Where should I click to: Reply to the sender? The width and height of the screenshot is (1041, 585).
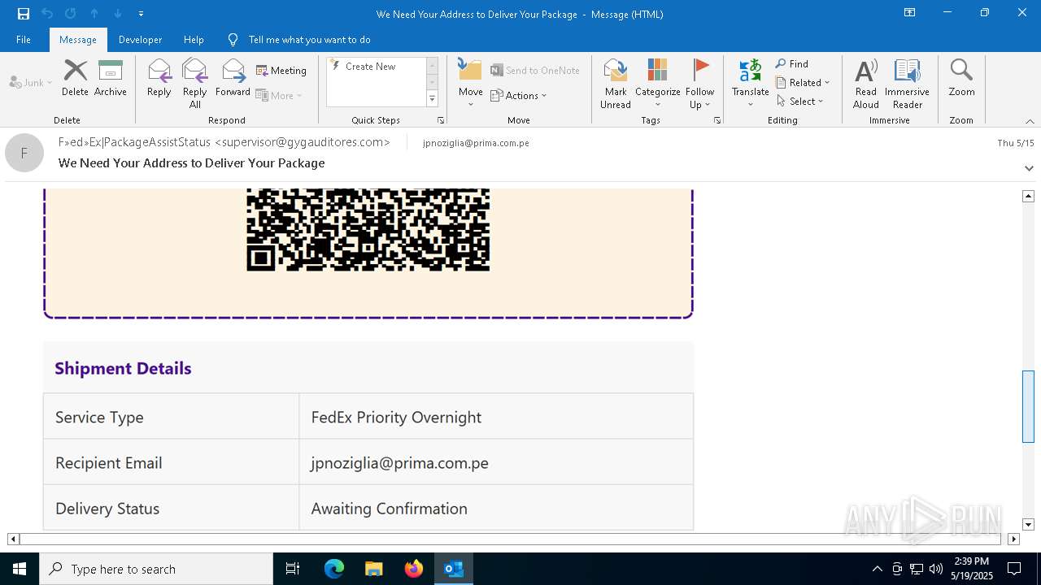(x=159, y=78)
